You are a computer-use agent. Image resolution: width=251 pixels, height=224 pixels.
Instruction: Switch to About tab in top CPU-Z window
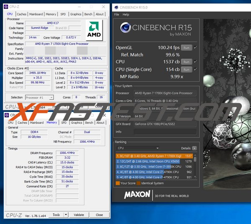(100, 14)
